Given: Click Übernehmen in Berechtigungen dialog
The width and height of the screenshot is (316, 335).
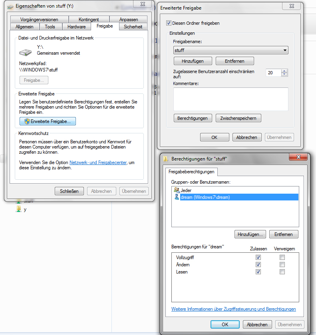Looking at the screenshot, I should coord(290,325).
